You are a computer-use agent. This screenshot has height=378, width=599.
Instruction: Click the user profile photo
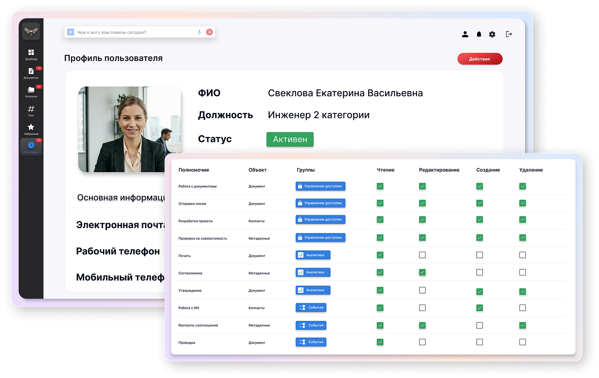(x=129, y=129)
